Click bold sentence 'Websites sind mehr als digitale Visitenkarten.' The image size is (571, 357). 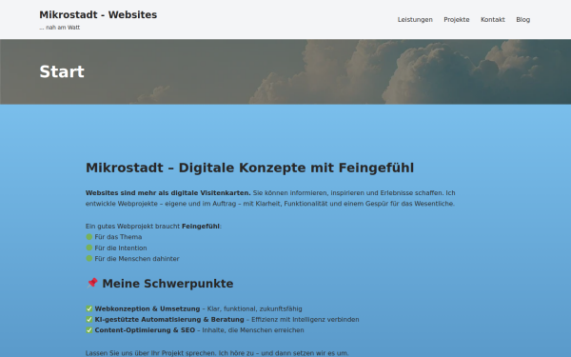click(x=168, y=192)
